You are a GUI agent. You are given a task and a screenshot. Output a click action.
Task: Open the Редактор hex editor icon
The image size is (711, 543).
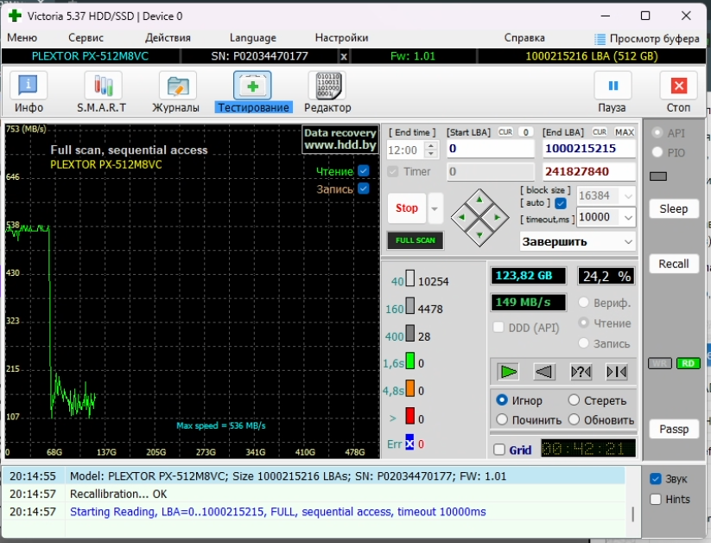[x=327, y=86]
